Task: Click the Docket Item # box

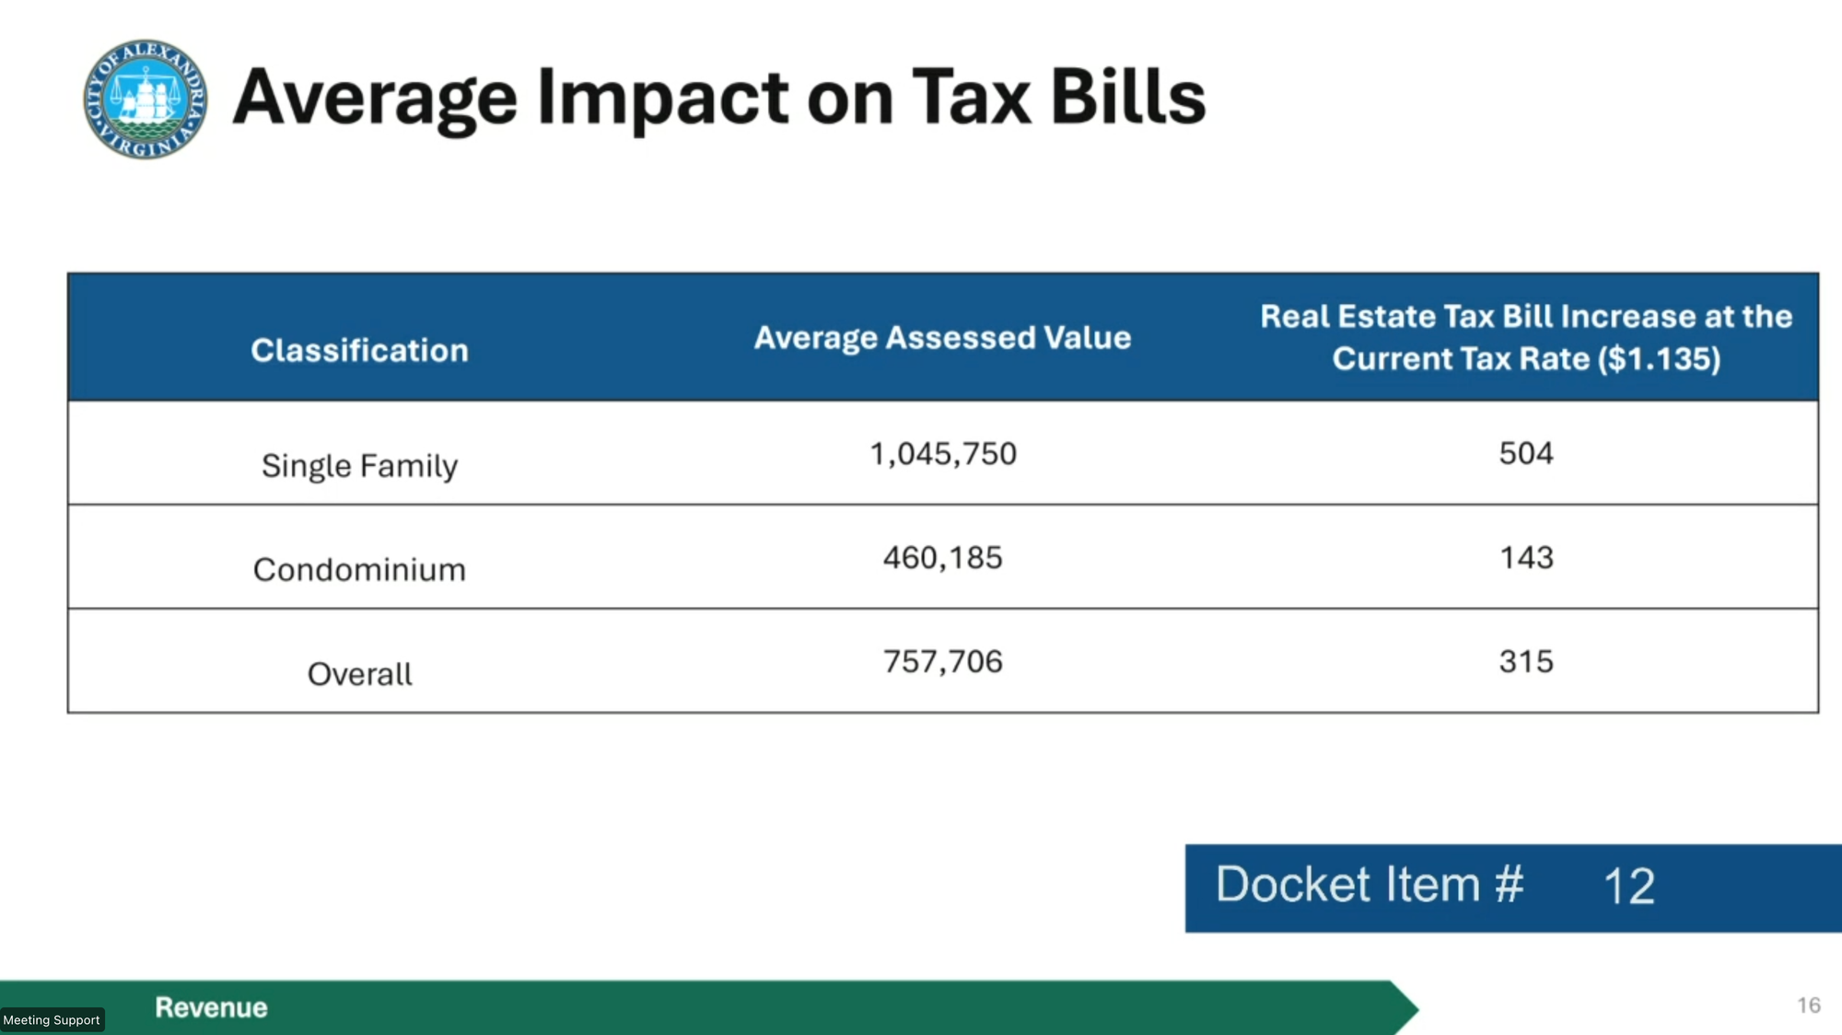Action: (x=1369, y=886)
